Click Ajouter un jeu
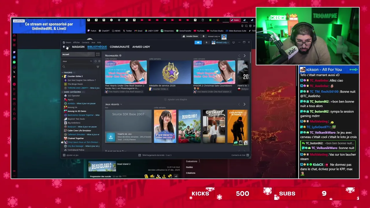Viewport: 370px width, 208px height. (x=71, y=155)
